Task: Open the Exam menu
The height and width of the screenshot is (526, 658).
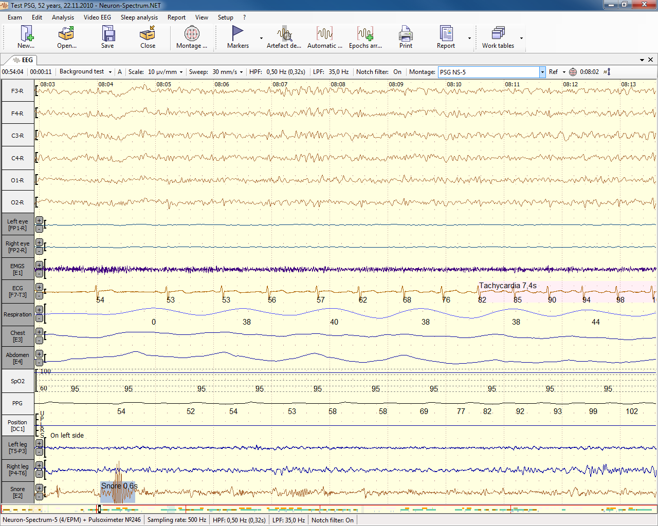Action: [15, 17]
